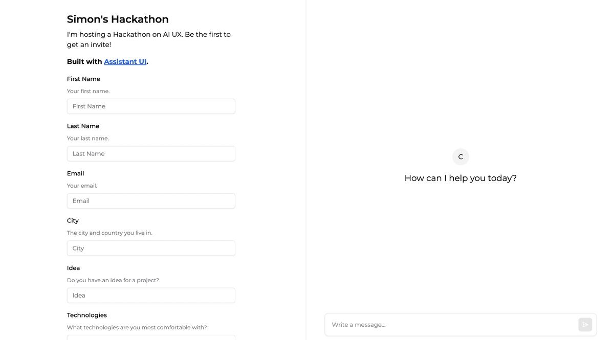Focus the First Name text field
This screenshot has height=340, width=614.
click(x=151, y=106)
